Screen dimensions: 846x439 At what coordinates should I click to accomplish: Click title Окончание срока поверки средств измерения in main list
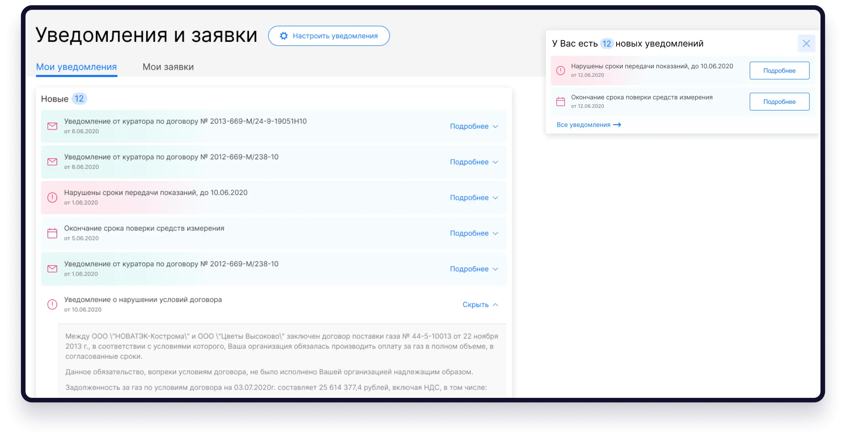click(x=144, y=228)
